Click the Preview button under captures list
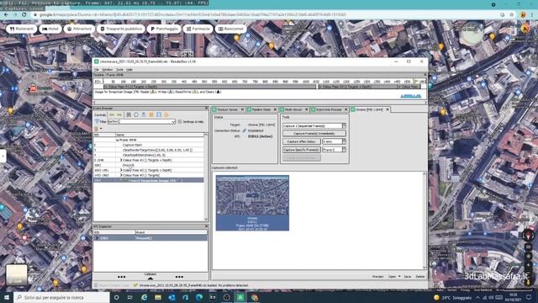 (377, 277)
